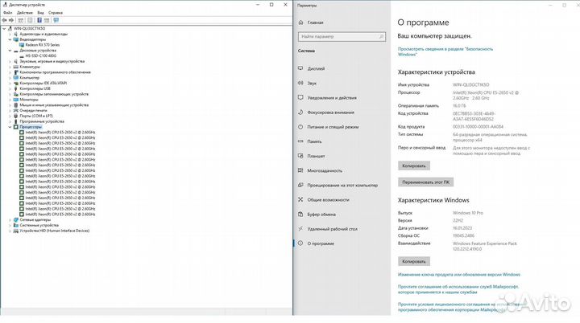
Task: Open the Безопасность Windows details link
Action: point(445,51)
